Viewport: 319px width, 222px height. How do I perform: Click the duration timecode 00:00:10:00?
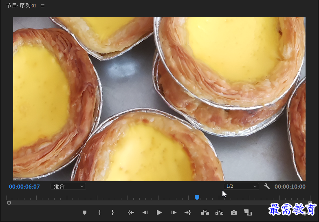click(x=290, y=187)
